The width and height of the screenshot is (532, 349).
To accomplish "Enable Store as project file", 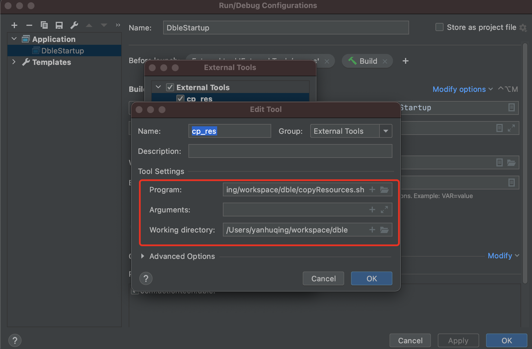I will tap(439, 27).
